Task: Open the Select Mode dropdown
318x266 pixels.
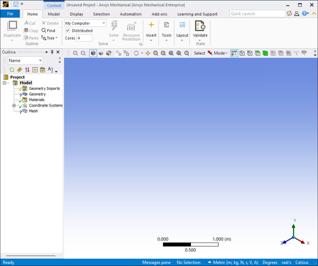Action: click(x=218, y=53)
